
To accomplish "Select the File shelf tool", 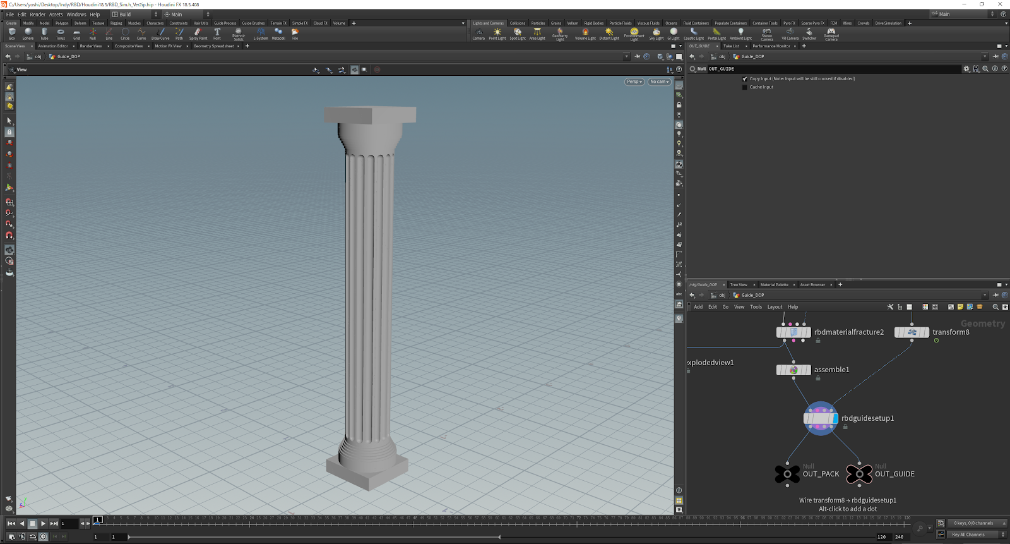I will click(x=295, y=33).
